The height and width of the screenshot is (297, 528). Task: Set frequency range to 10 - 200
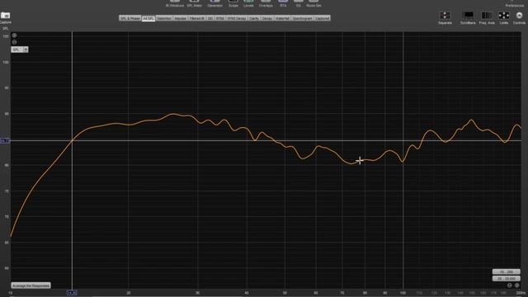coord(506,271)
